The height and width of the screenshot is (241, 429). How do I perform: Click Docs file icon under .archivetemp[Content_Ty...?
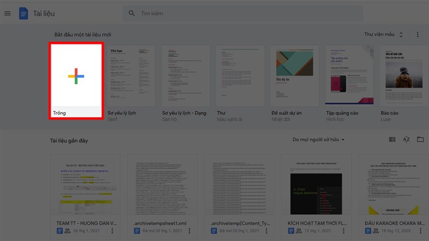(x=214, y=231)
